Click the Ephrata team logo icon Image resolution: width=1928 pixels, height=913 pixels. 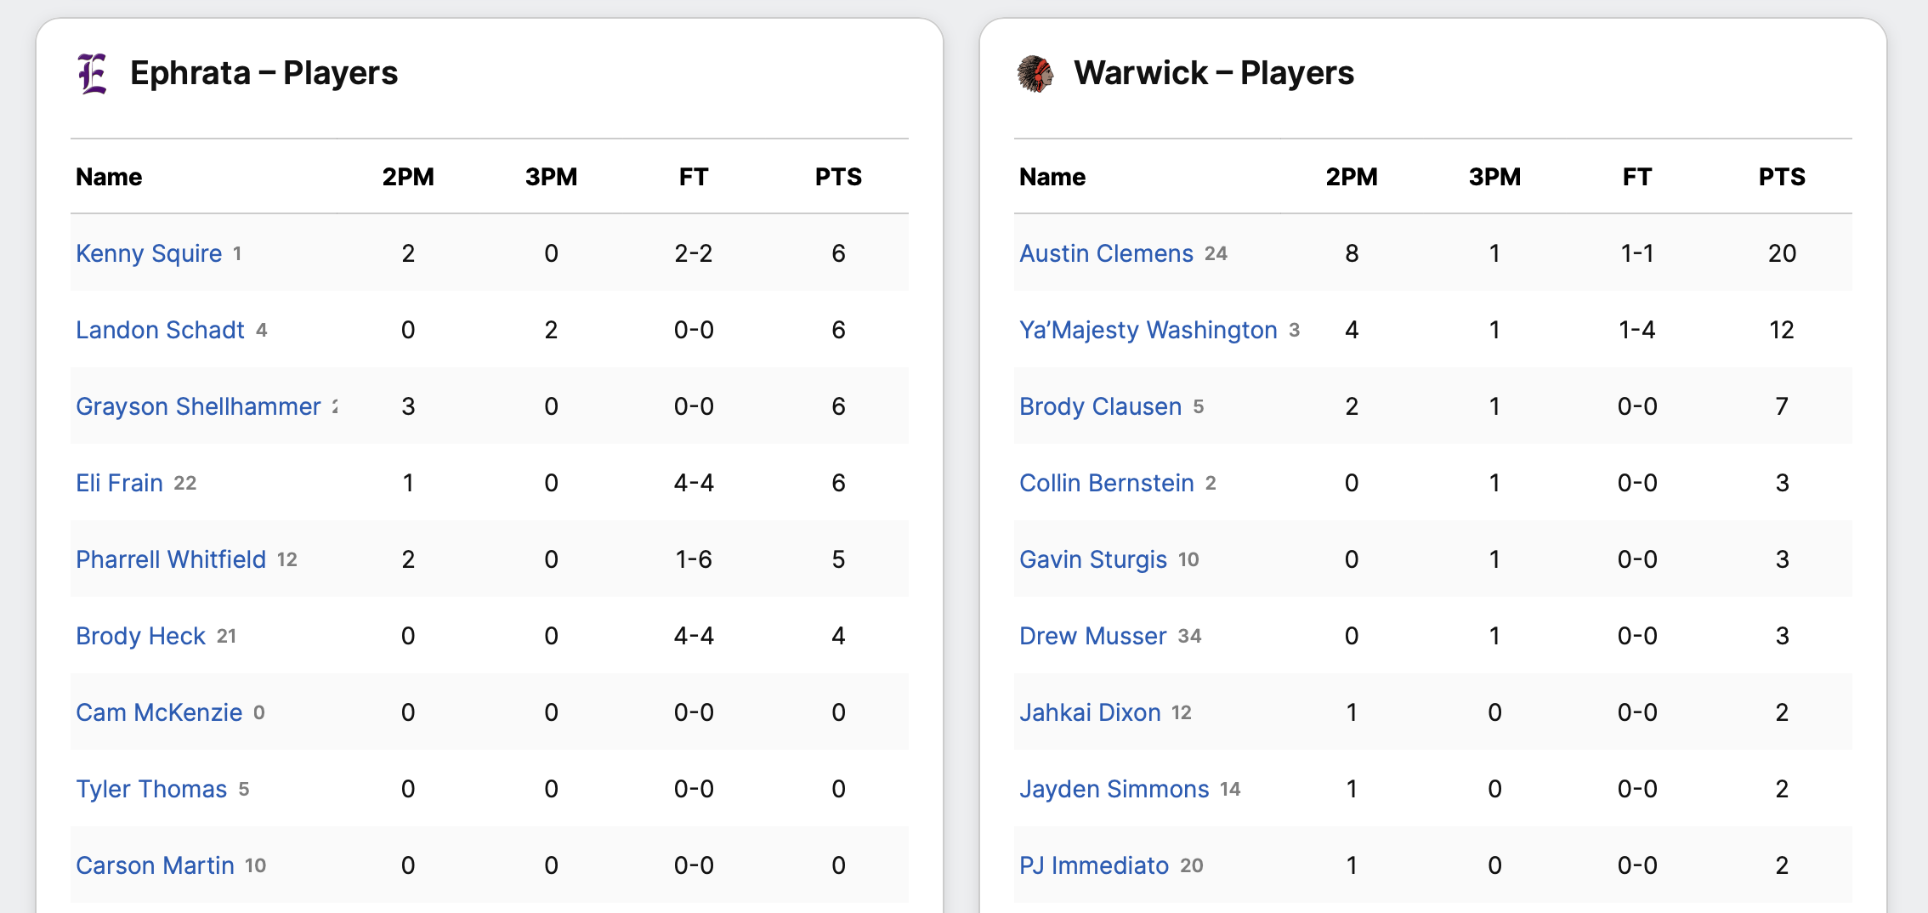pos(93,74)
